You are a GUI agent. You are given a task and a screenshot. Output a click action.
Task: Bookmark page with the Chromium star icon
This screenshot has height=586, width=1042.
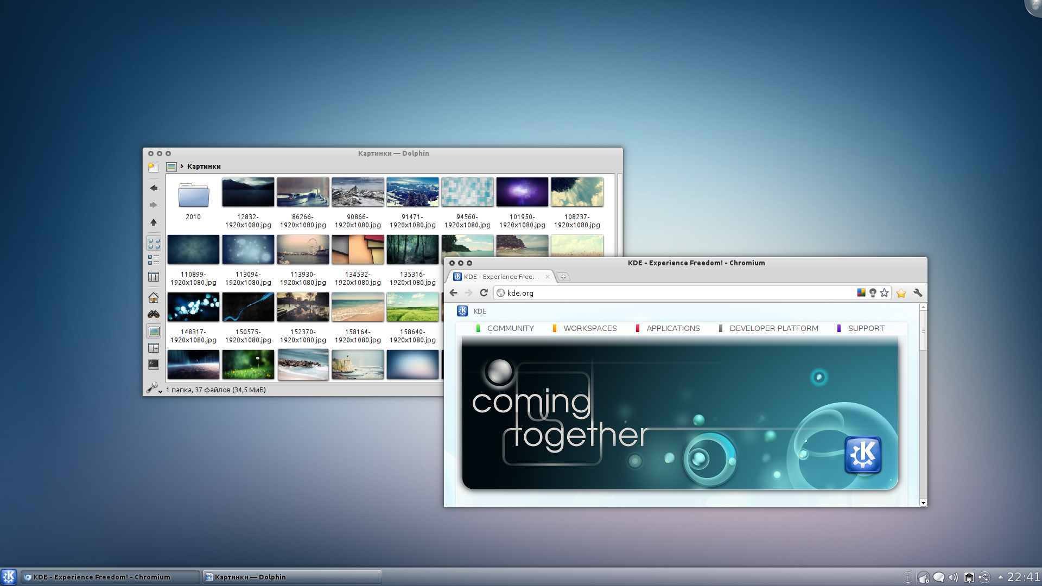pyautogui.click(x=884, y=293)
